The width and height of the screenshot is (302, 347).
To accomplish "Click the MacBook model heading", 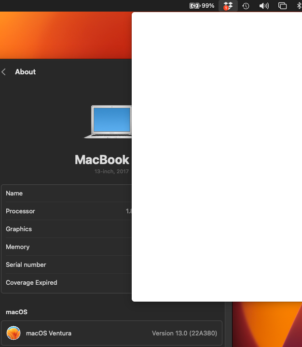I will click(x=102, y=160).
